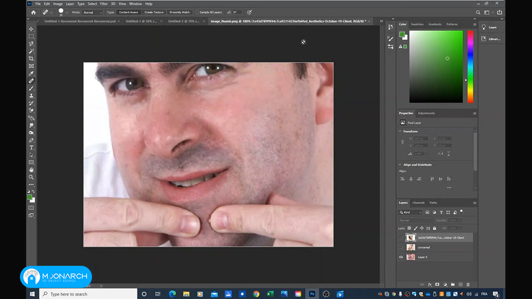Switch to the Adjustments tab
Image resolution: width=532 pixels, height=299 pixels.
click(426, 113)
